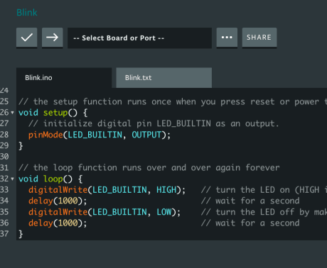This screenshot has width=327, height=268.
Task: Click the word loop on line 32
Action: [53, 179]
